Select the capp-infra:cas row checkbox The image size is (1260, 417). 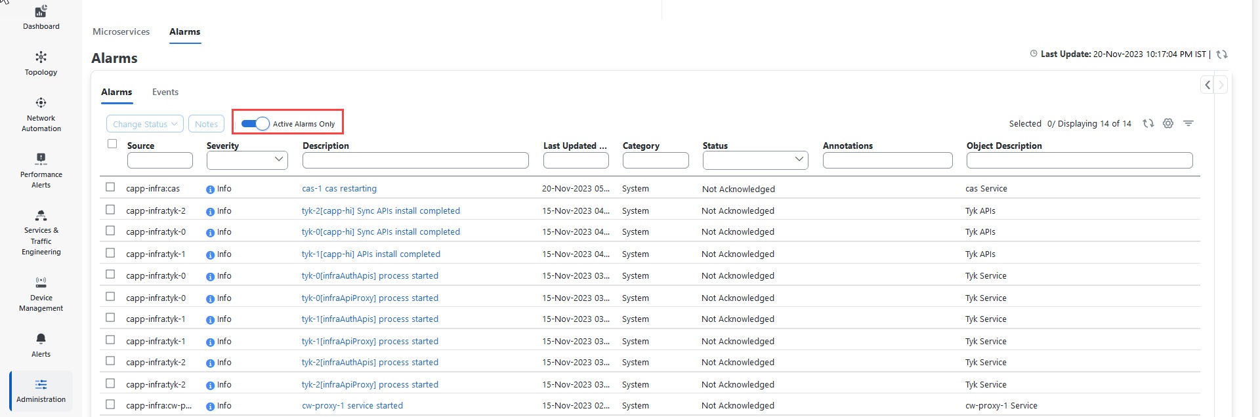(110, 188)
